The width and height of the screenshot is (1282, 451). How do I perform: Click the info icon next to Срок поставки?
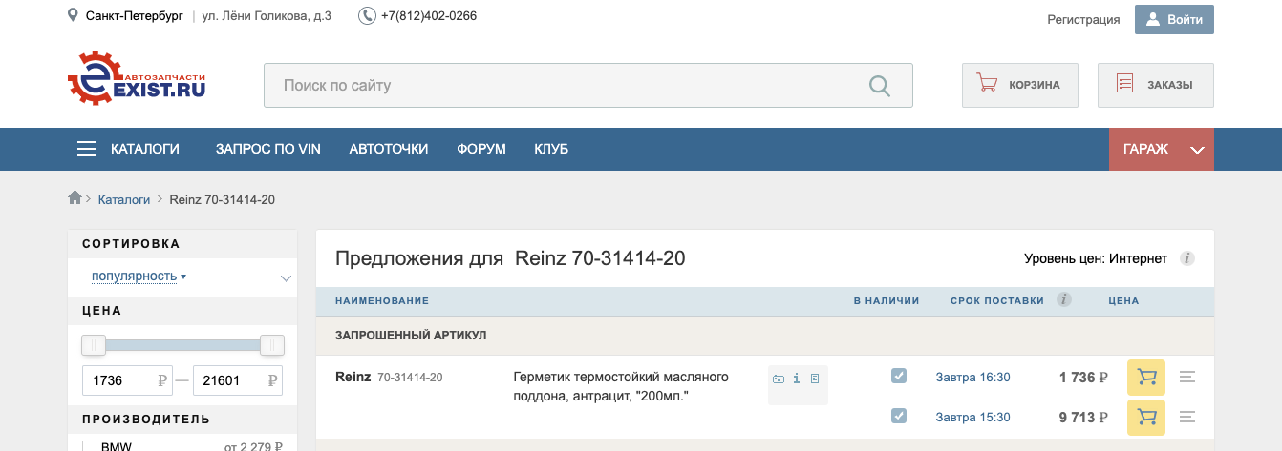pos(1063,299)
